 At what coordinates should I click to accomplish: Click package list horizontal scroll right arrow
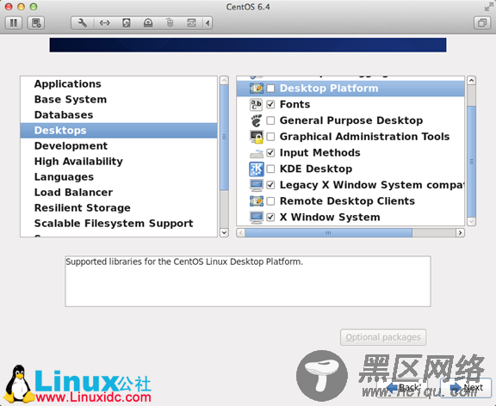pyautogui.click(x=460, y=233)
